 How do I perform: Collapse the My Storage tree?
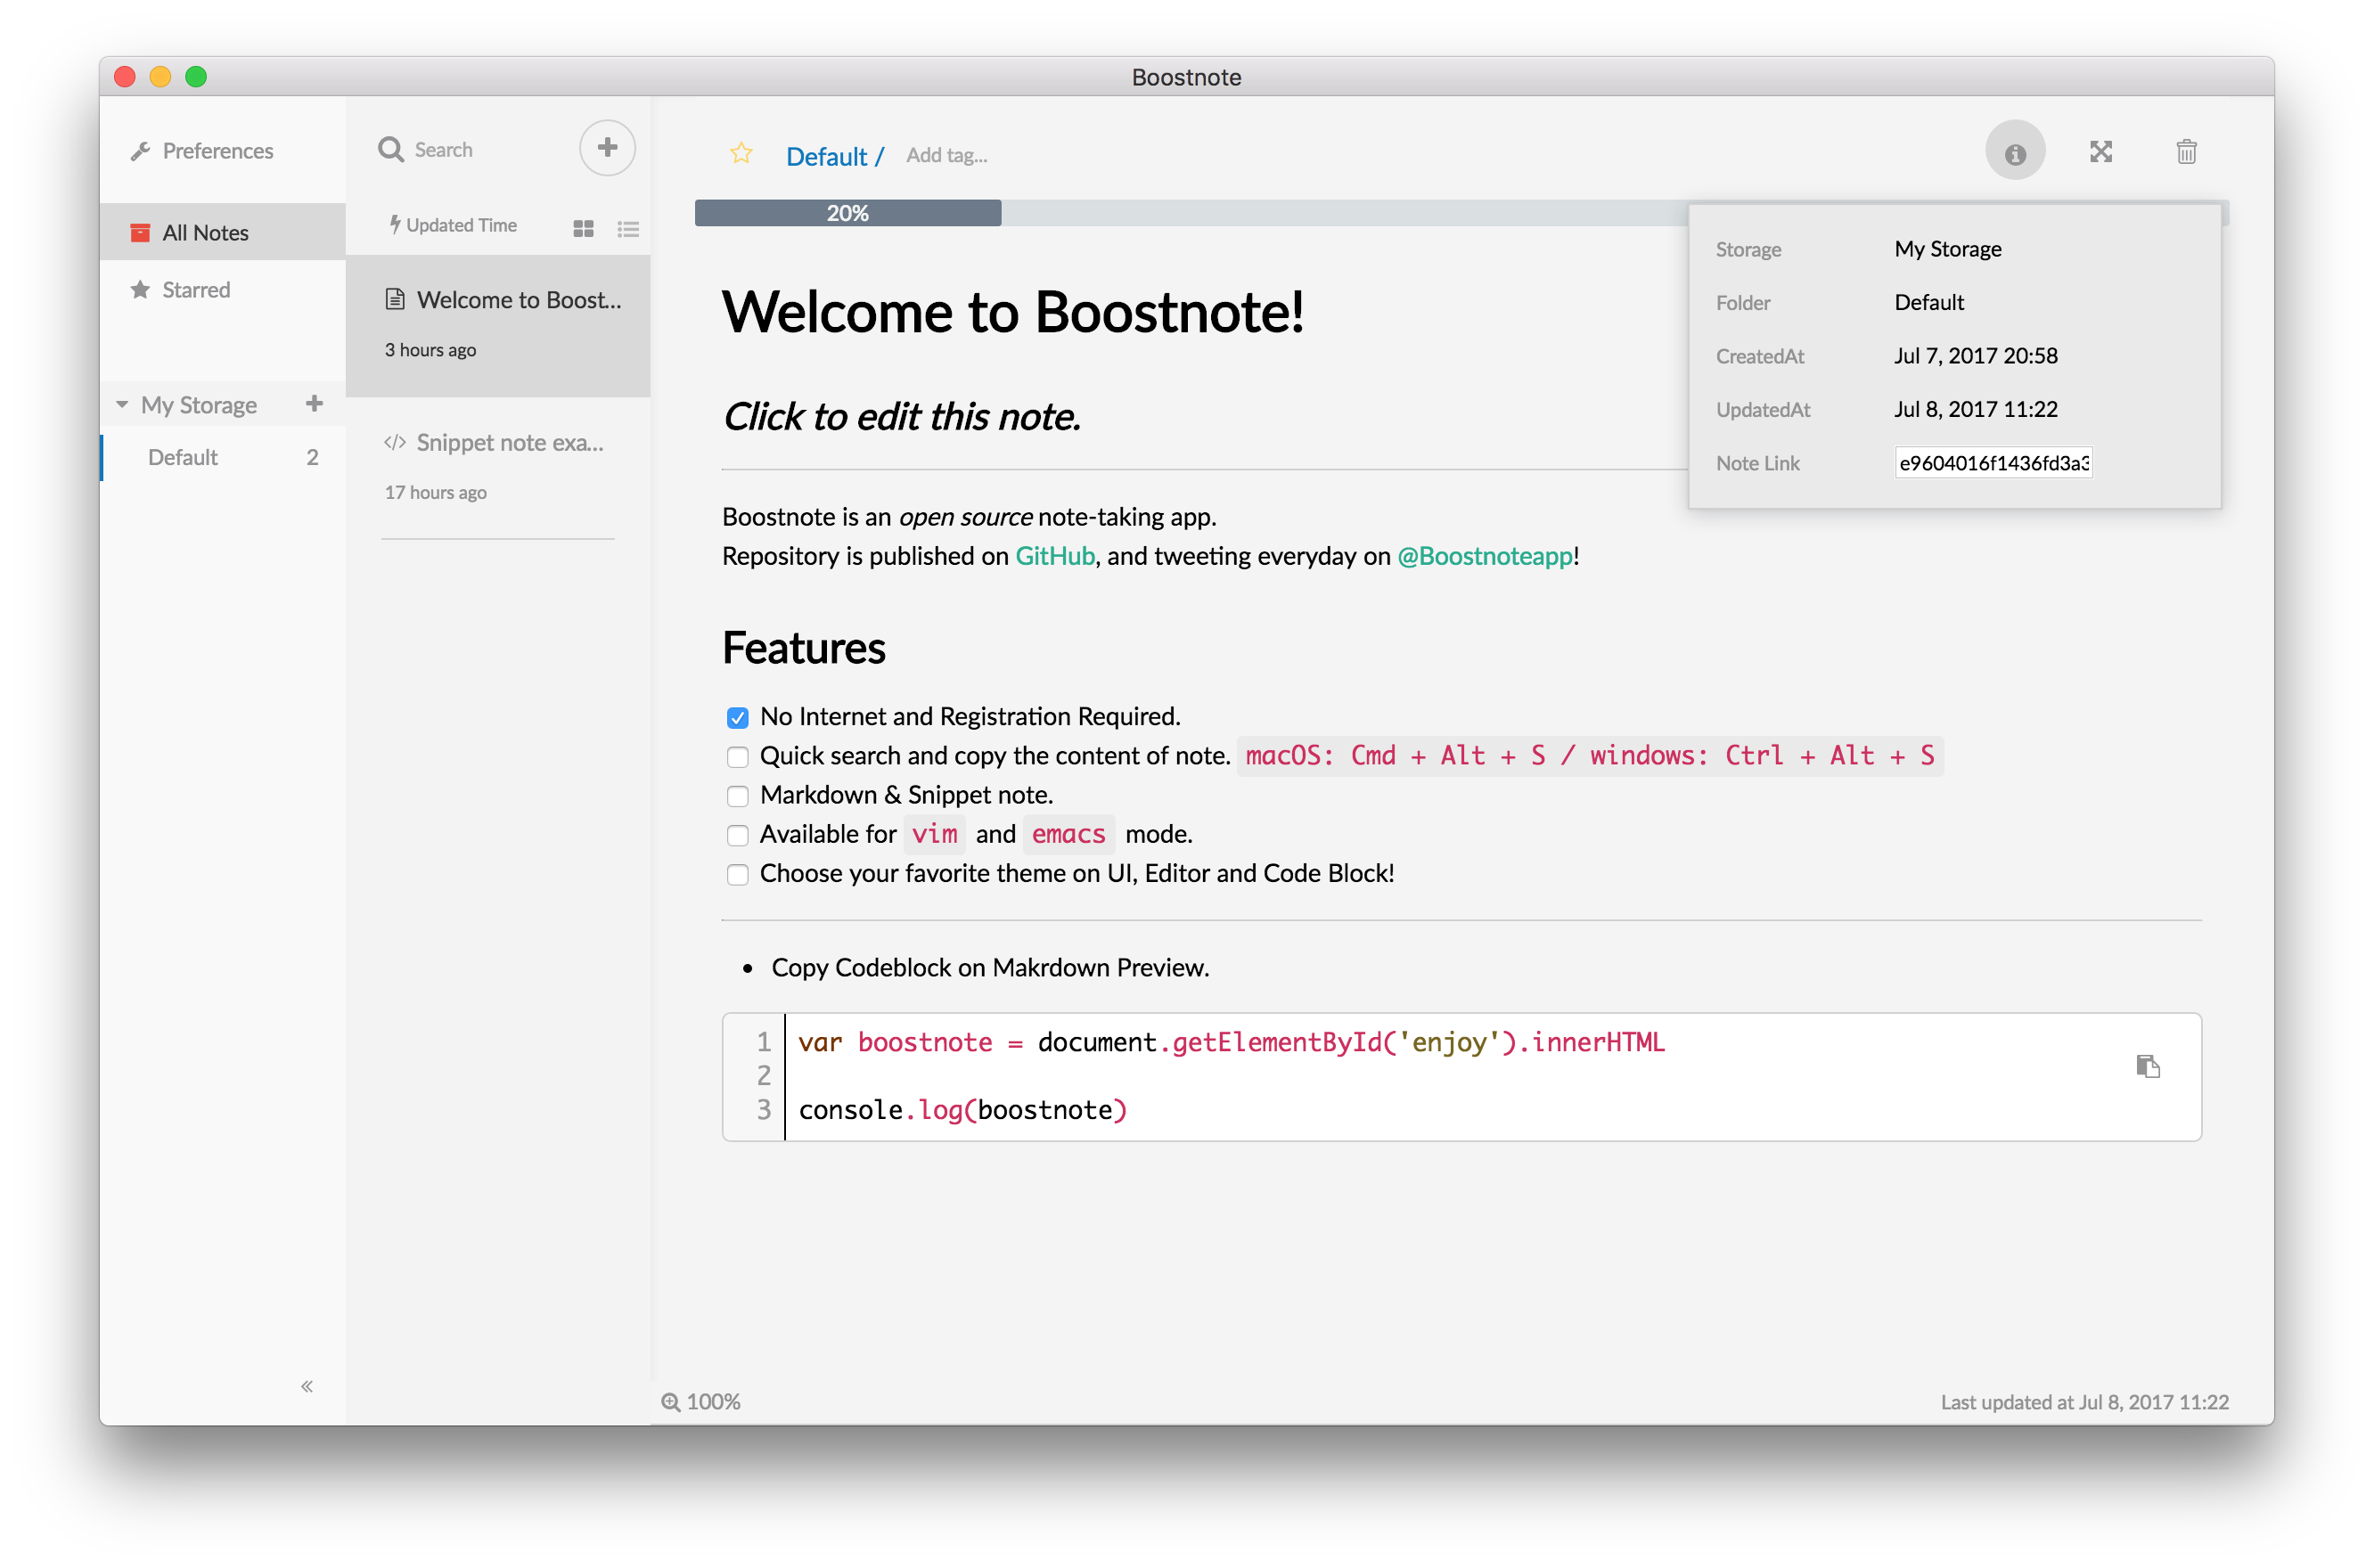122,405
